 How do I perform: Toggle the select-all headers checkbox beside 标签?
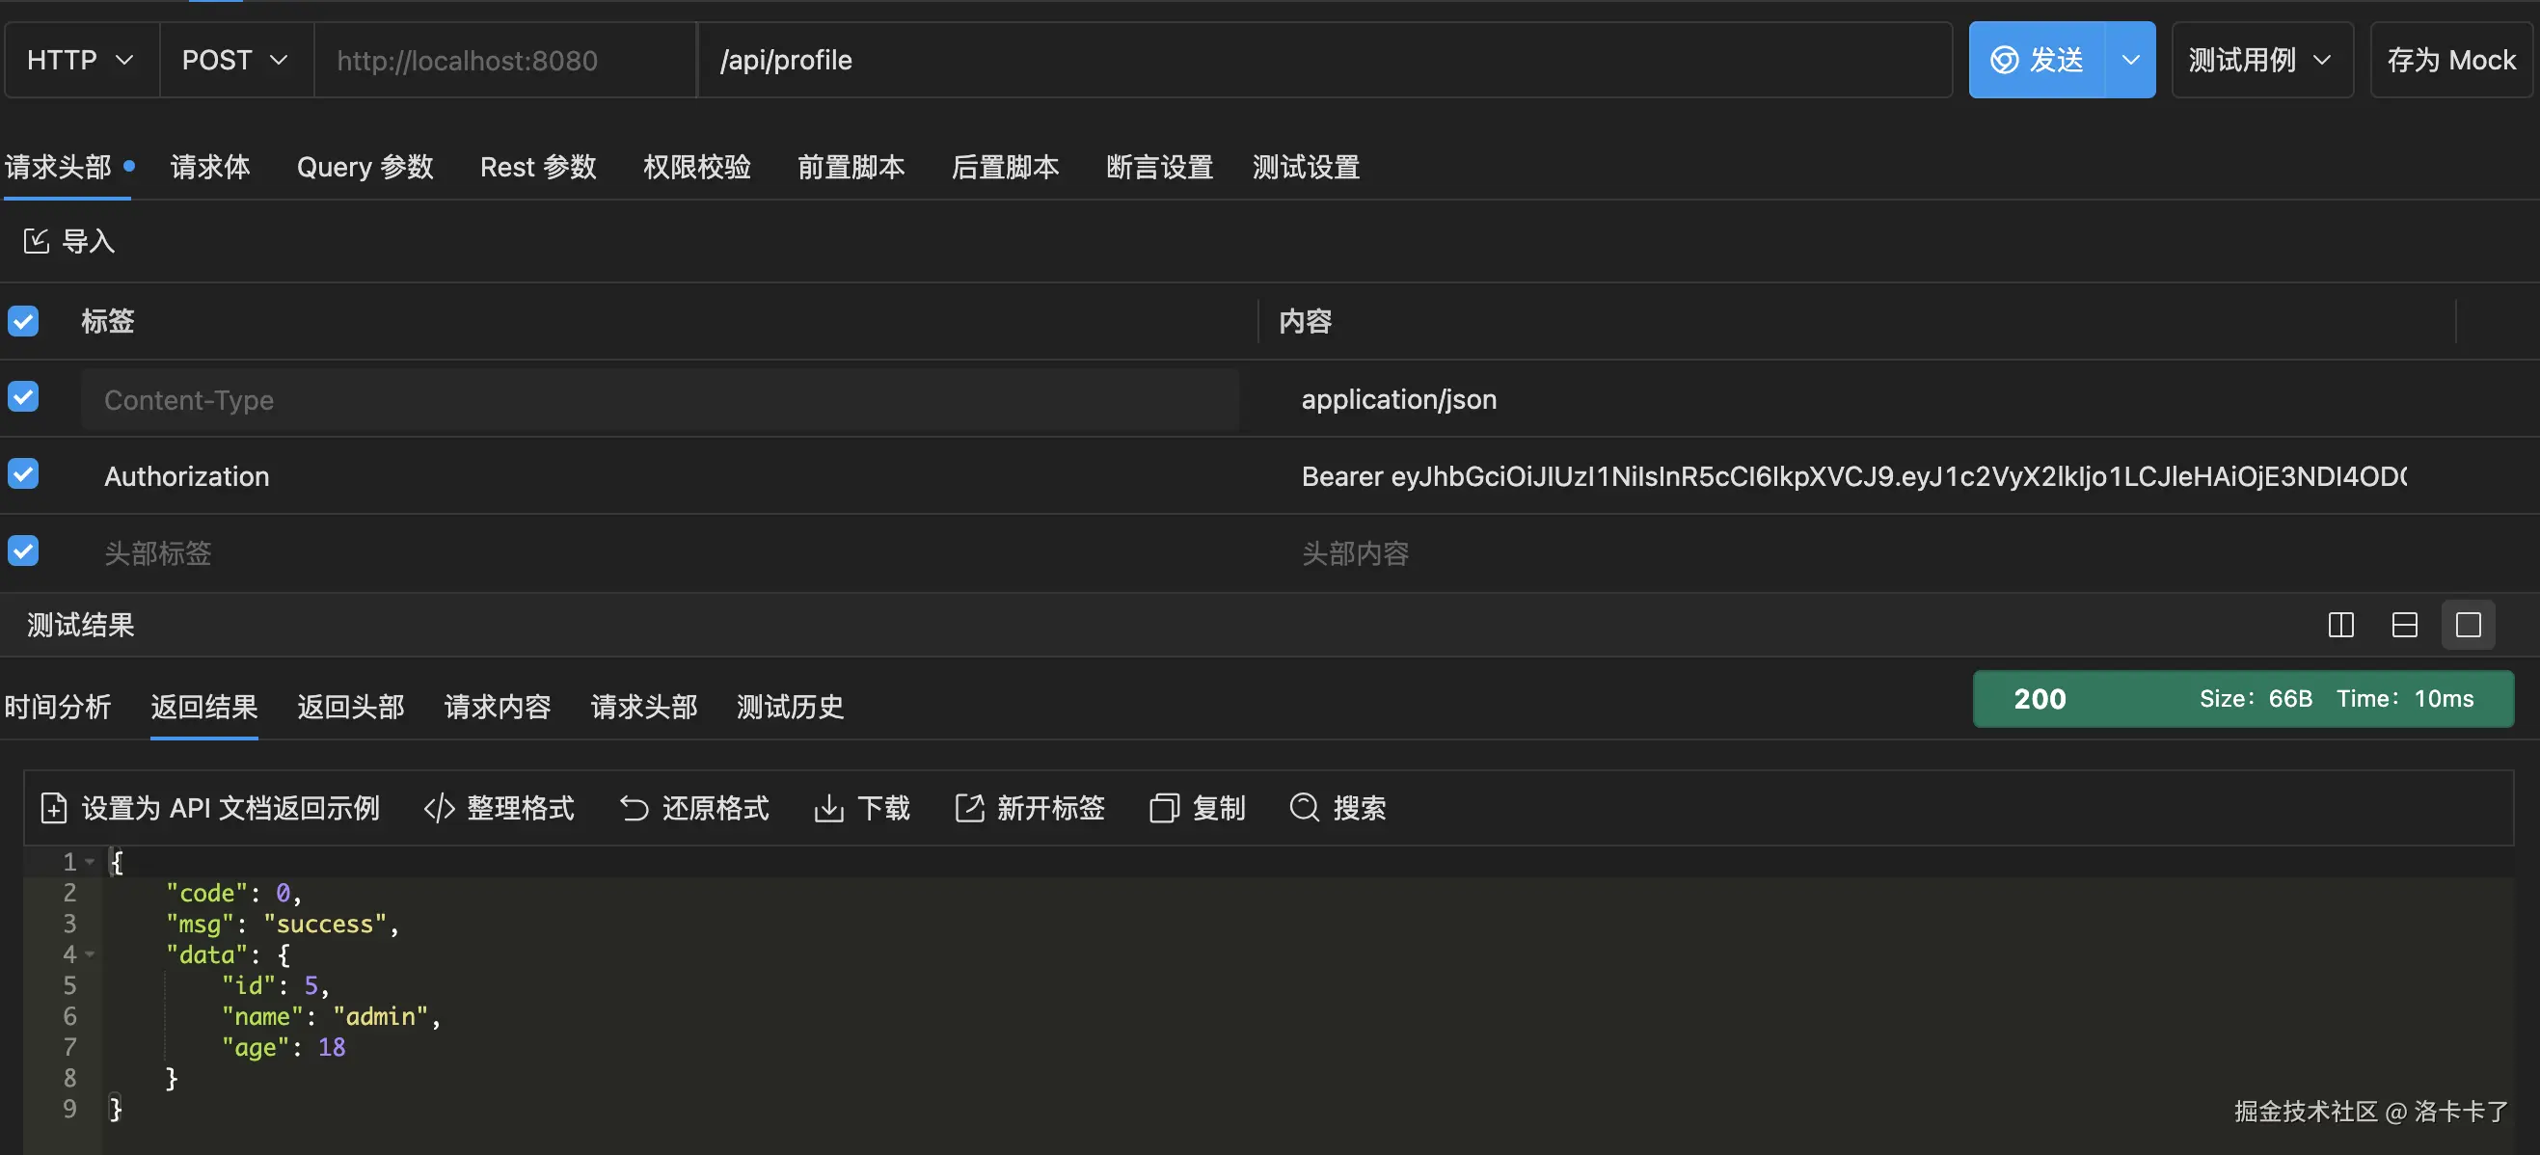(23, 321)
